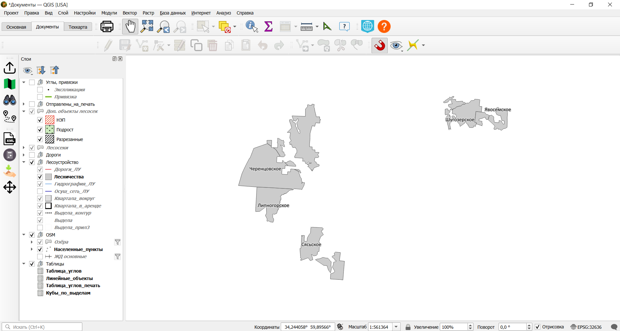Switch to the Техкарта tab
Viewport: 620px width, 331px height.
[x=78, y=27]
